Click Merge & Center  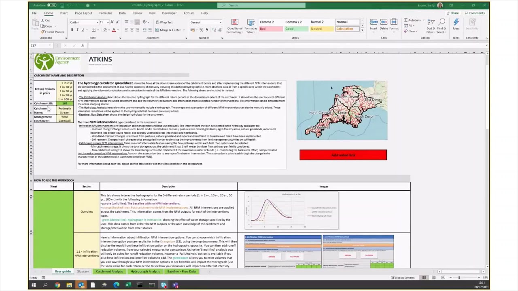click(168, 30)
